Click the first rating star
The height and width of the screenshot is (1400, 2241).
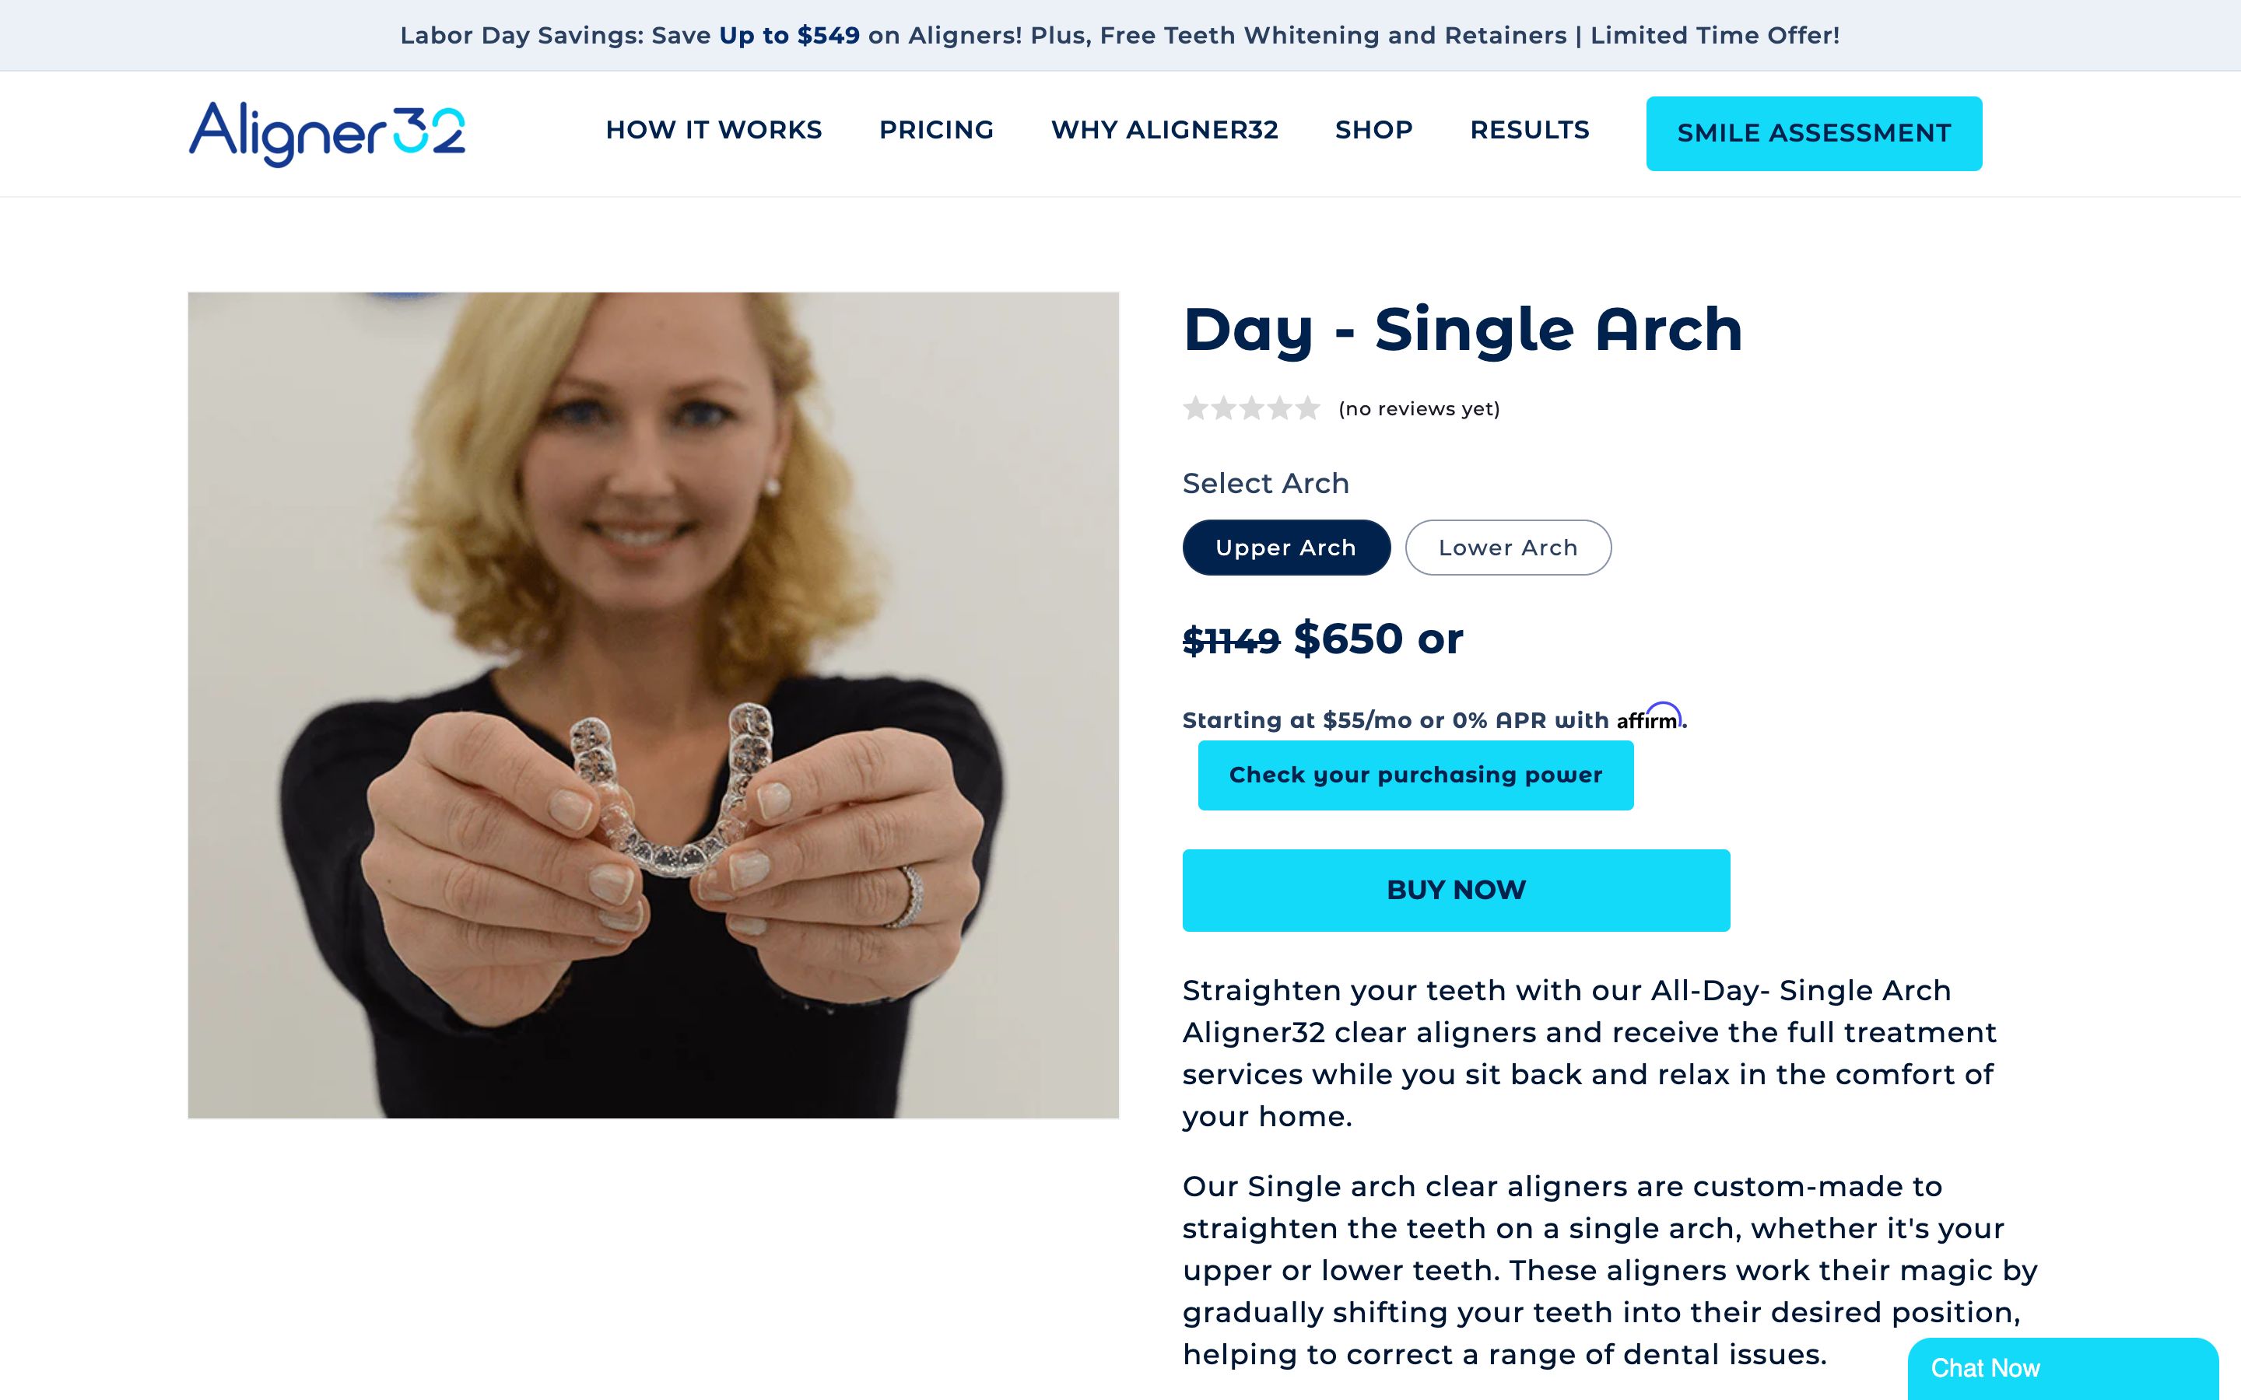[x=1195, y=408]
